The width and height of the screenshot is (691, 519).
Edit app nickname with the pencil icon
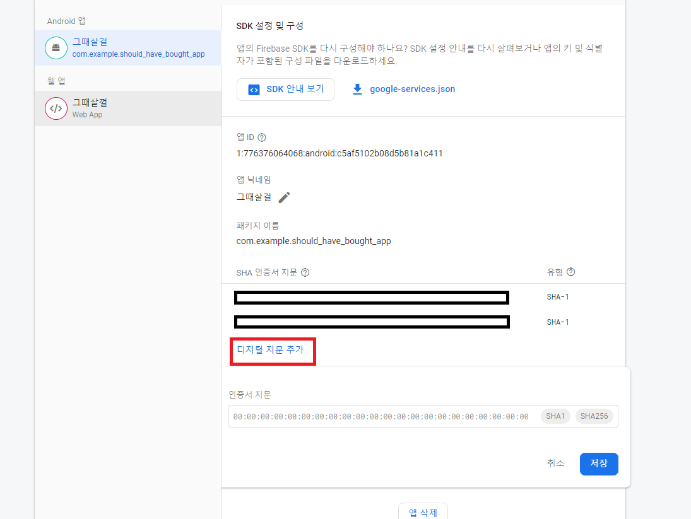pos(285,197)
